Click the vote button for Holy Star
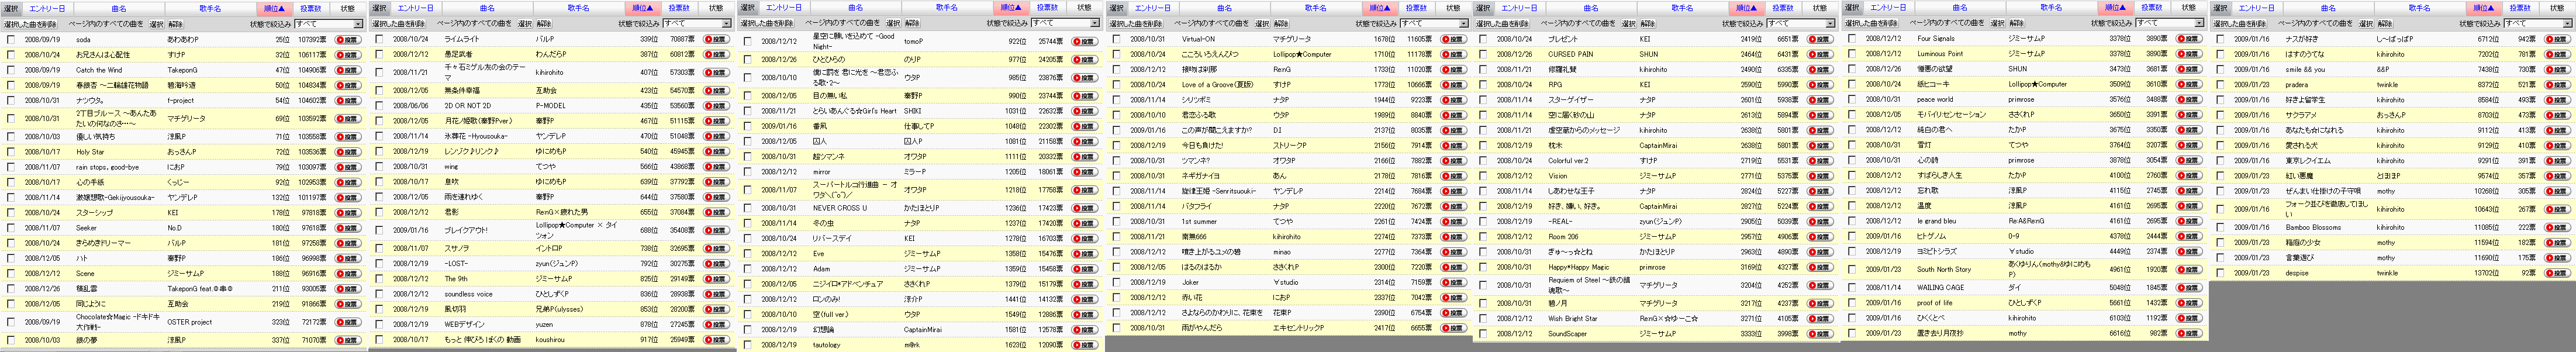The image size is (2576, 352). pyautogui.click(x=347, y=152)
